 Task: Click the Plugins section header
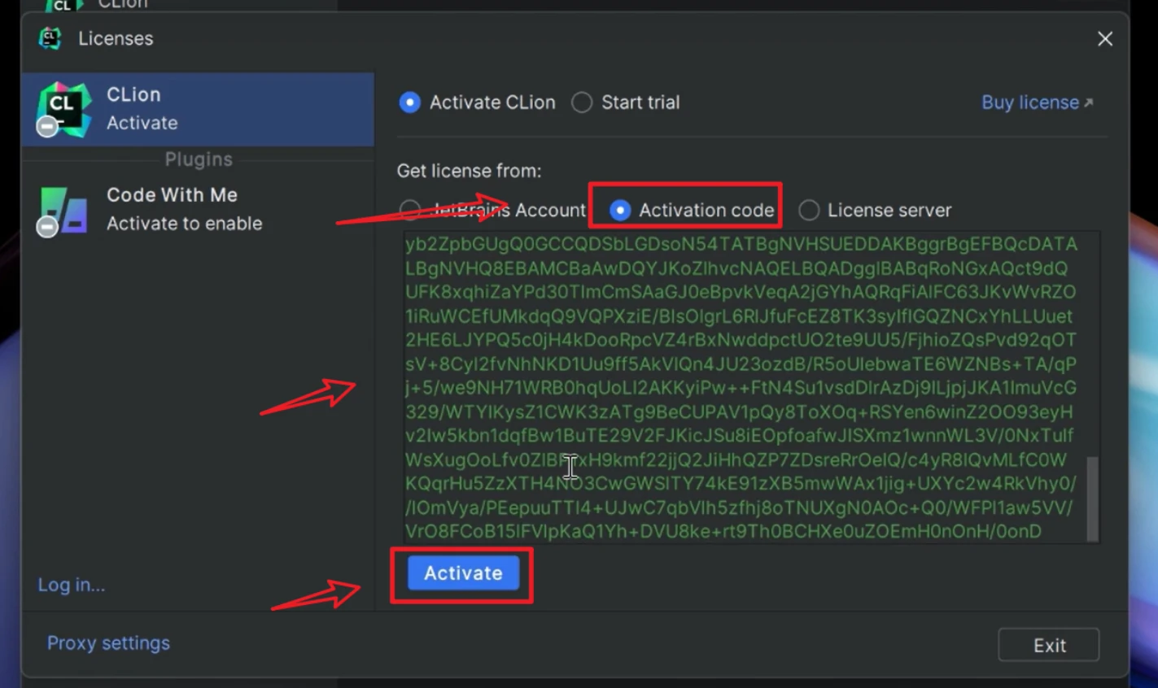point(199,159)
